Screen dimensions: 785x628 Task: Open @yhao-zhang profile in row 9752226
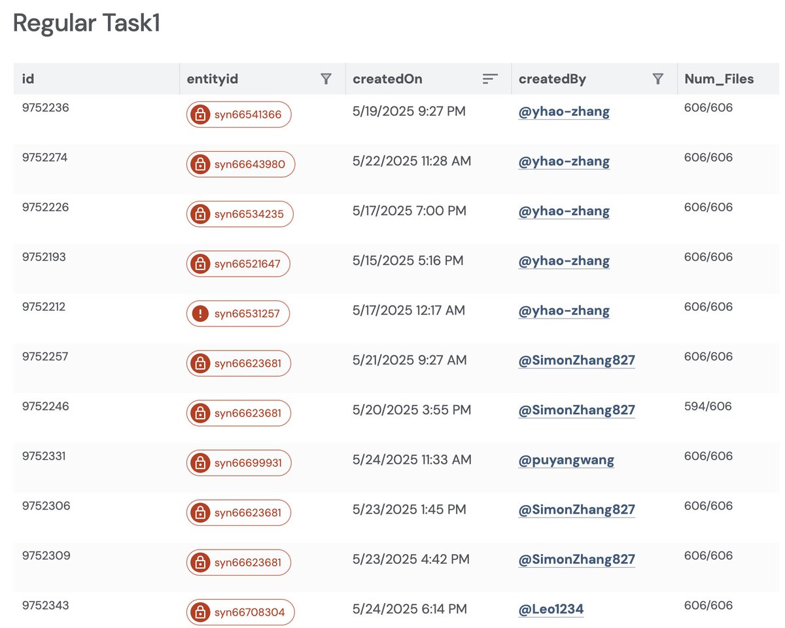click(x=564, y=211)
